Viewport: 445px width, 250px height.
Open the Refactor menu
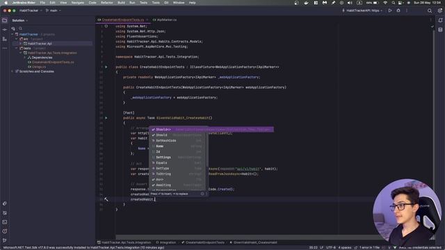(107, 3)
